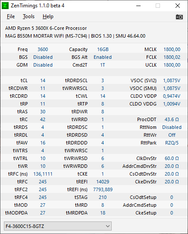
Task: Select the FCLK value 1800,02
Action: point(172,57)
